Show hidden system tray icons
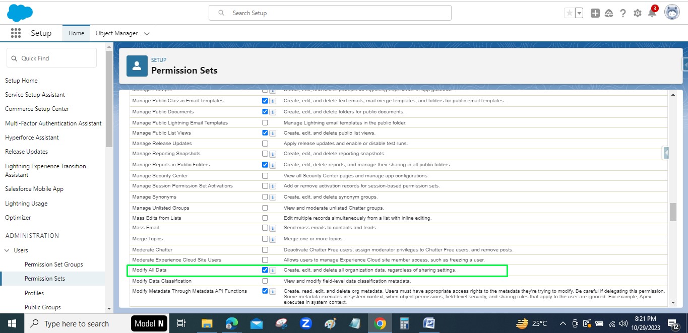Screen dimensions: 688x333 point(563,323)
